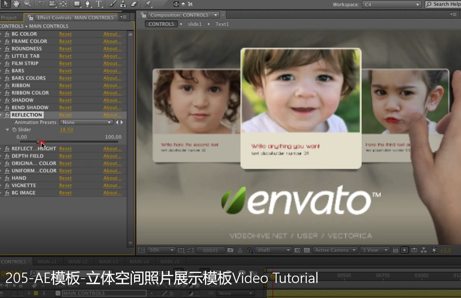The image size is (461, 298).
Task: Click the Always Preview This View icon
Action: [141, 250]
